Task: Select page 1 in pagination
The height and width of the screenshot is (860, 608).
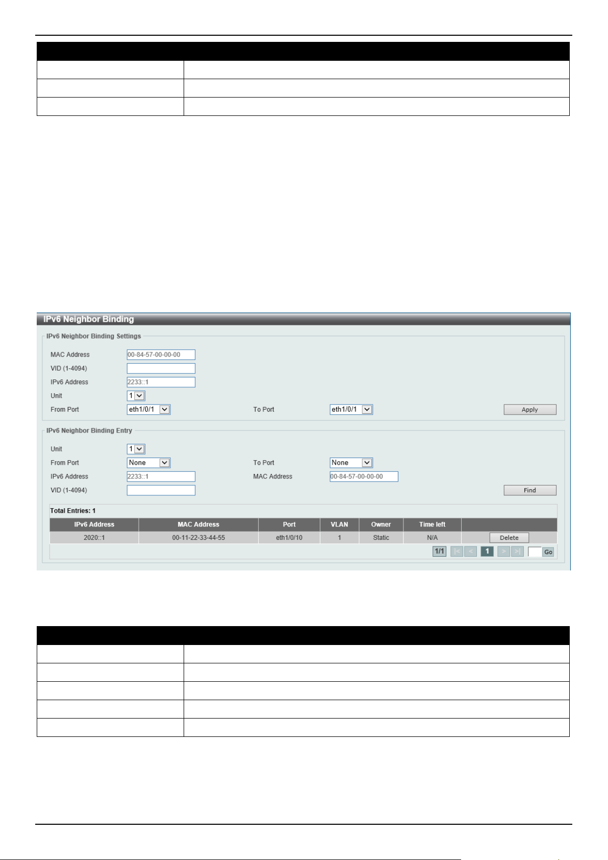Action: pos(487,552)
